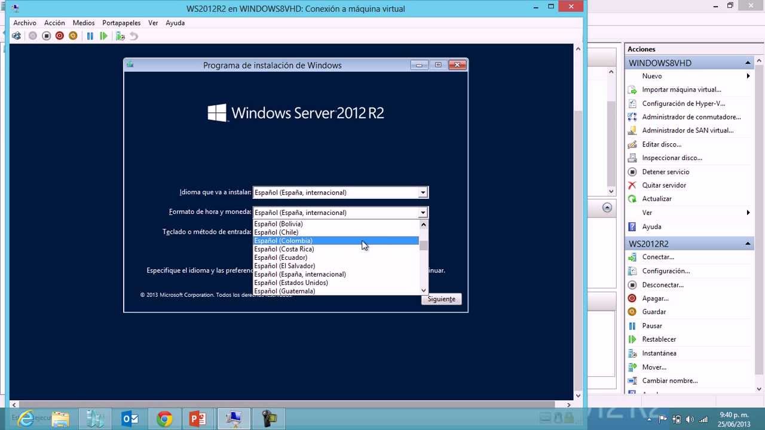Open Outlook from the taskbar
Screen dimensions: 765x430
130,419
